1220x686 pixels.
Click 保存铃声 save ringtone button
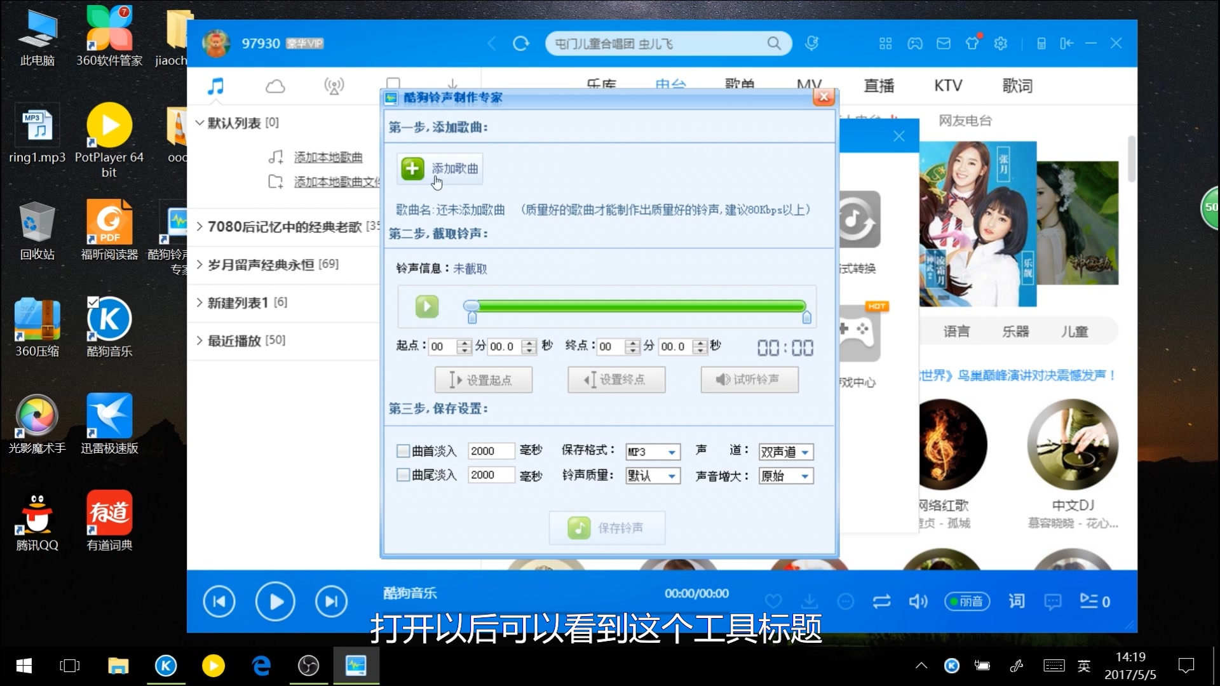click(607, 528)
